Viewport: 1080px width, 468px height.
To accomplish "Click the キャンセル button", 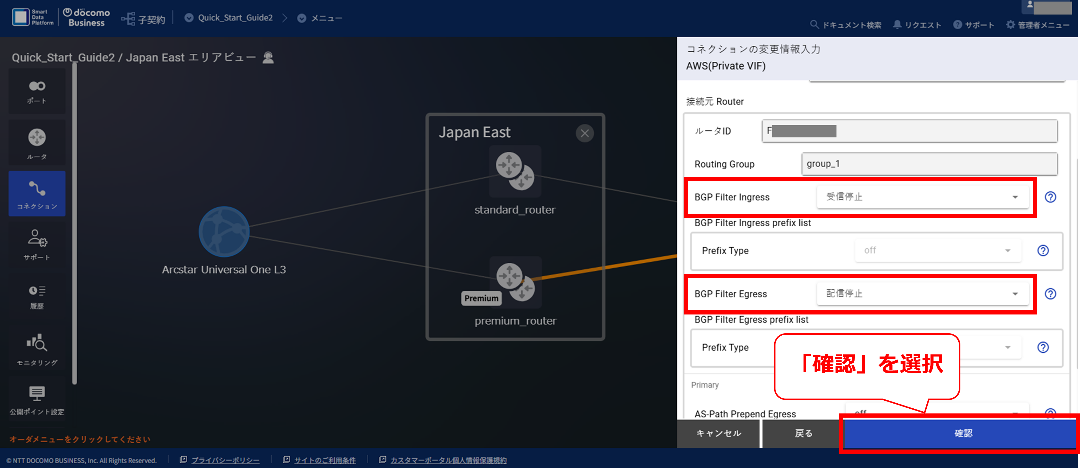I will click(719, 433).
